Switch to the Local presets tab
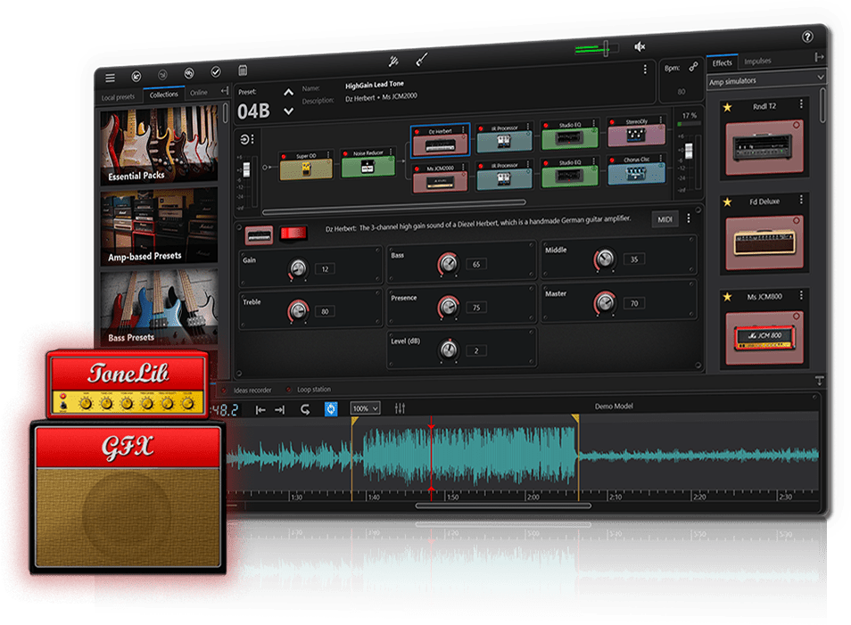 click(118, 97)
